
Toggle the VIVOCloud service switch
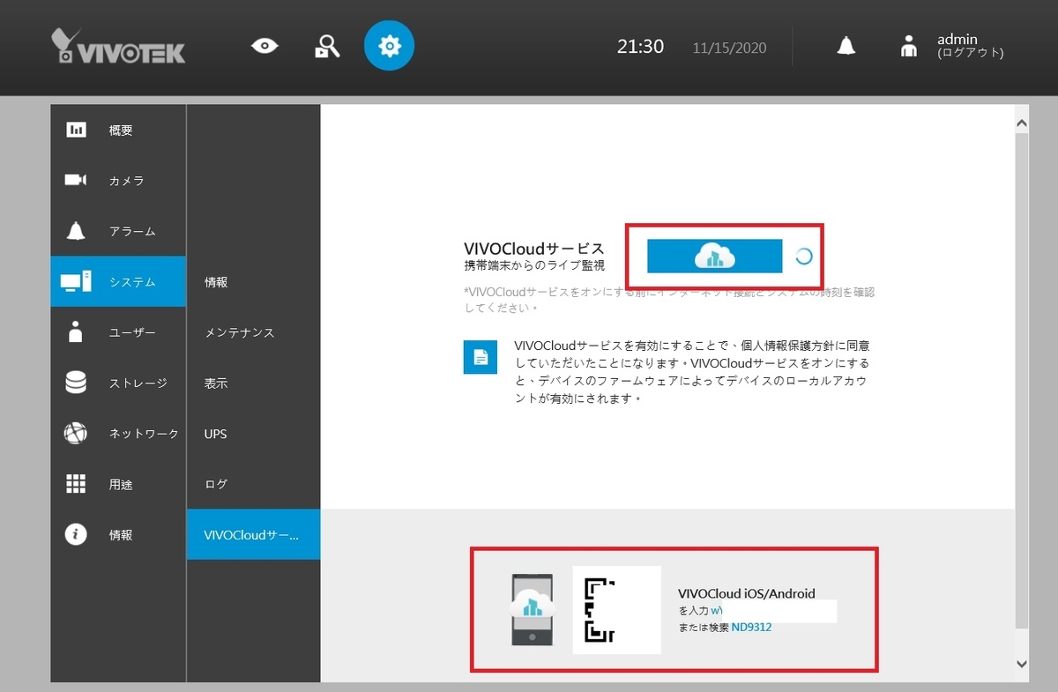click(x=715, y=256)
